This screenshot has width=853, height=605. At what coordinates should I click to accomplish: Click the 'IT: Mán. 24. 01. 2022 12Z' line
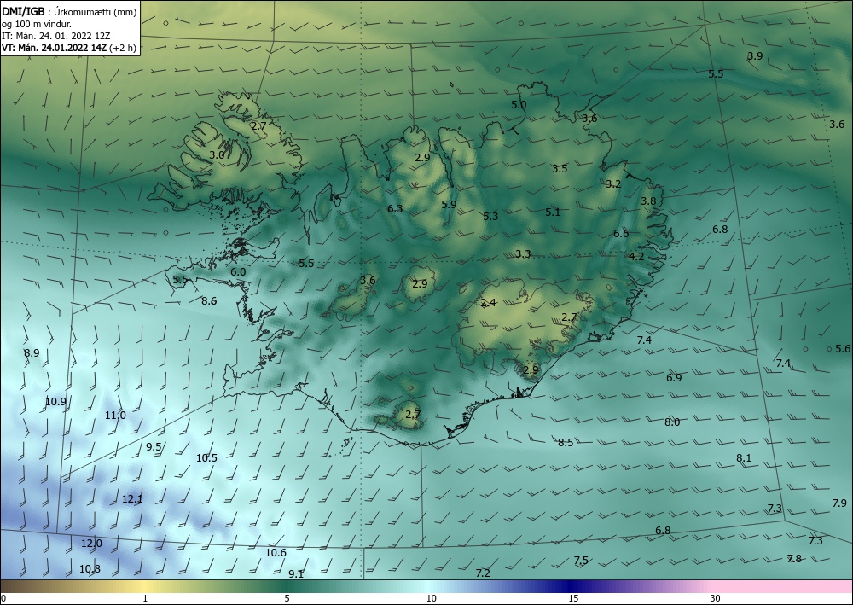pos(56,36)
